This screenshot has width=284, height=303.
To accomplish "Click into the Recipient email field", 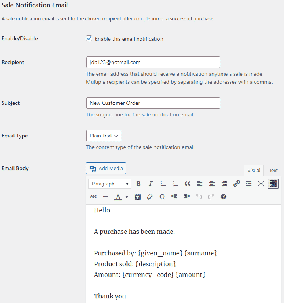I will point(153,62).
